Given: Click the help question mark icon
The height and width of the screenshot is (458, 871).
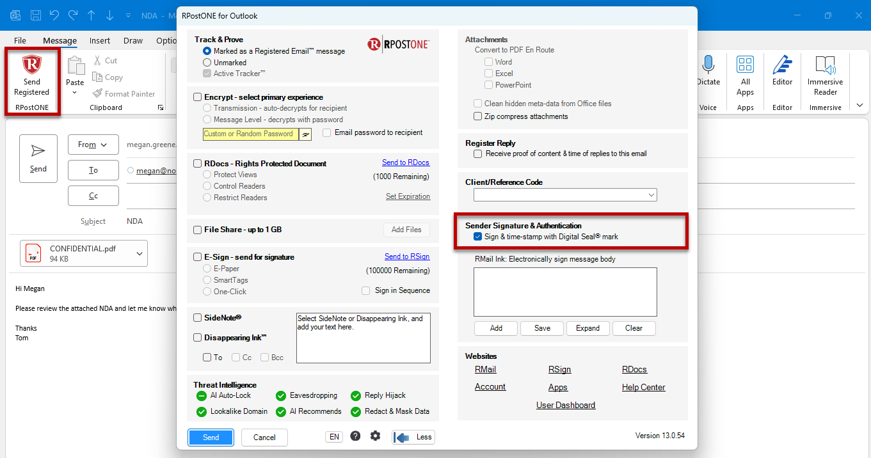Looking at the screenshot, I should [355, 436].
